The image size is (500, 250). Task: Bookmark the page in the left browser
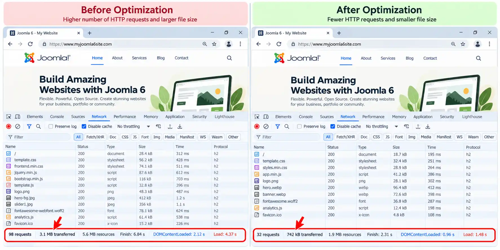pos(214,44)
